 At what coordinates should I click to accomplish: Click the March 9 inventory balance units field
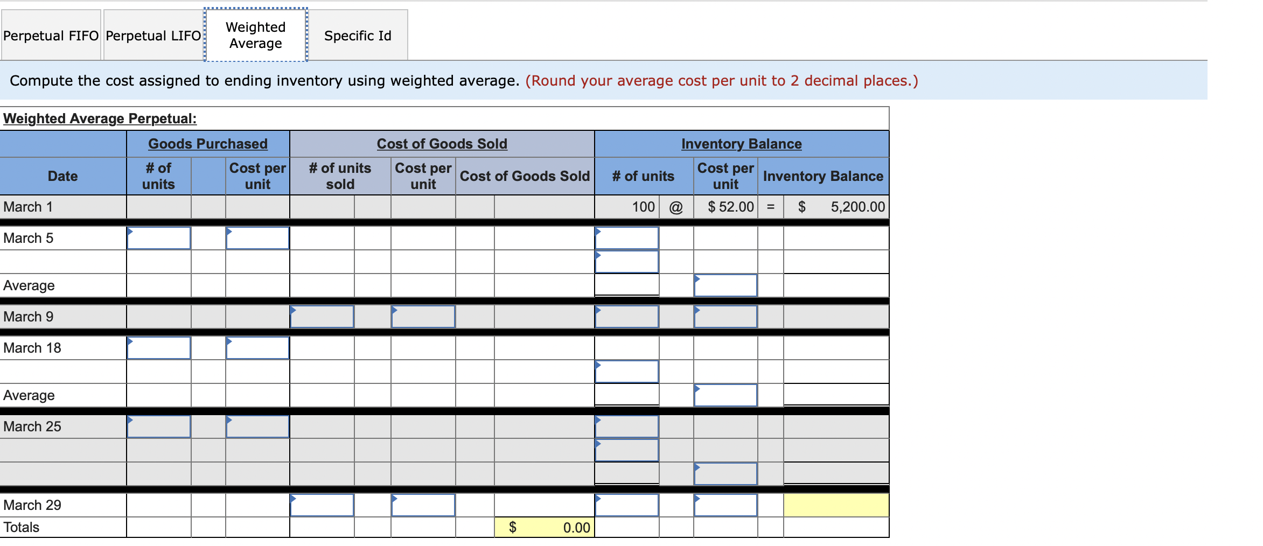(x=626, y=317)
